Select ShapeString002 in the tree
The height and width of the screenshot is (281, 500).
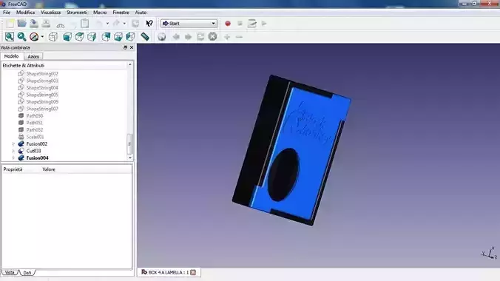(42, 73)
